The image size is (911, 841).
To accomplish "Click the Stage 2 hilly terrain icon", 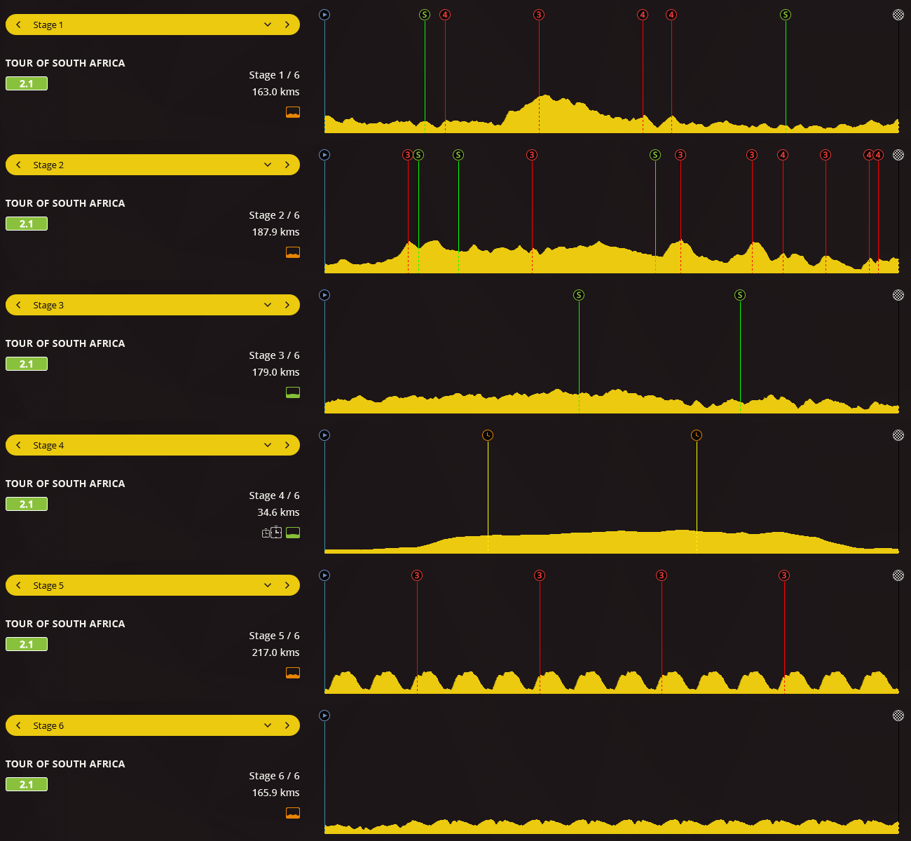I will [x=293, y=252].
